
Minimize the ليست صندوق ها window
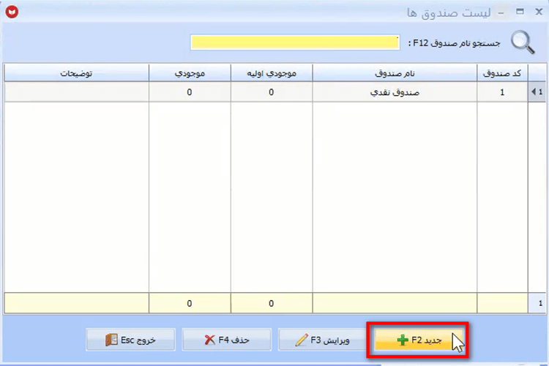(501, 12)
